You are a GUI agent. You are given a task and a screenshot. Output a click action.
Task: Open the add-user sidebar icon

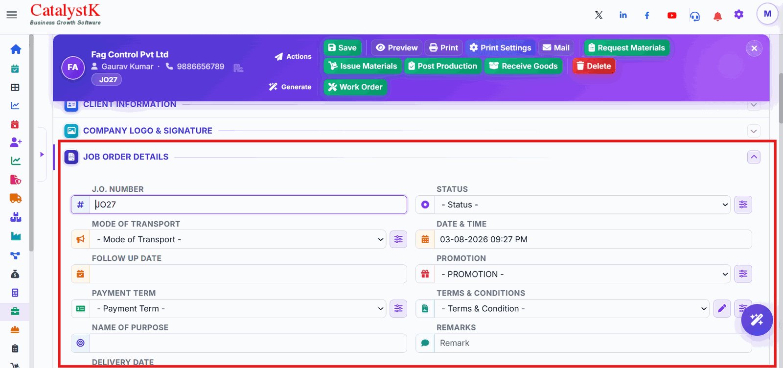click(x=16, y=142)
